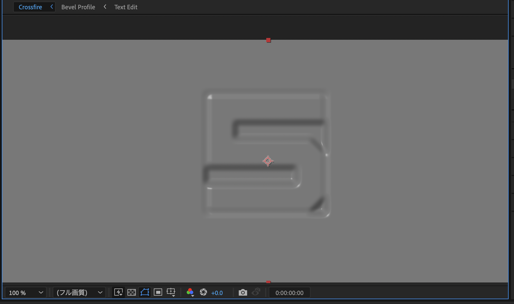The image size is (514, 304).
Task: Reset exposure with the aperture icon
Action: [x=203, y=292]
